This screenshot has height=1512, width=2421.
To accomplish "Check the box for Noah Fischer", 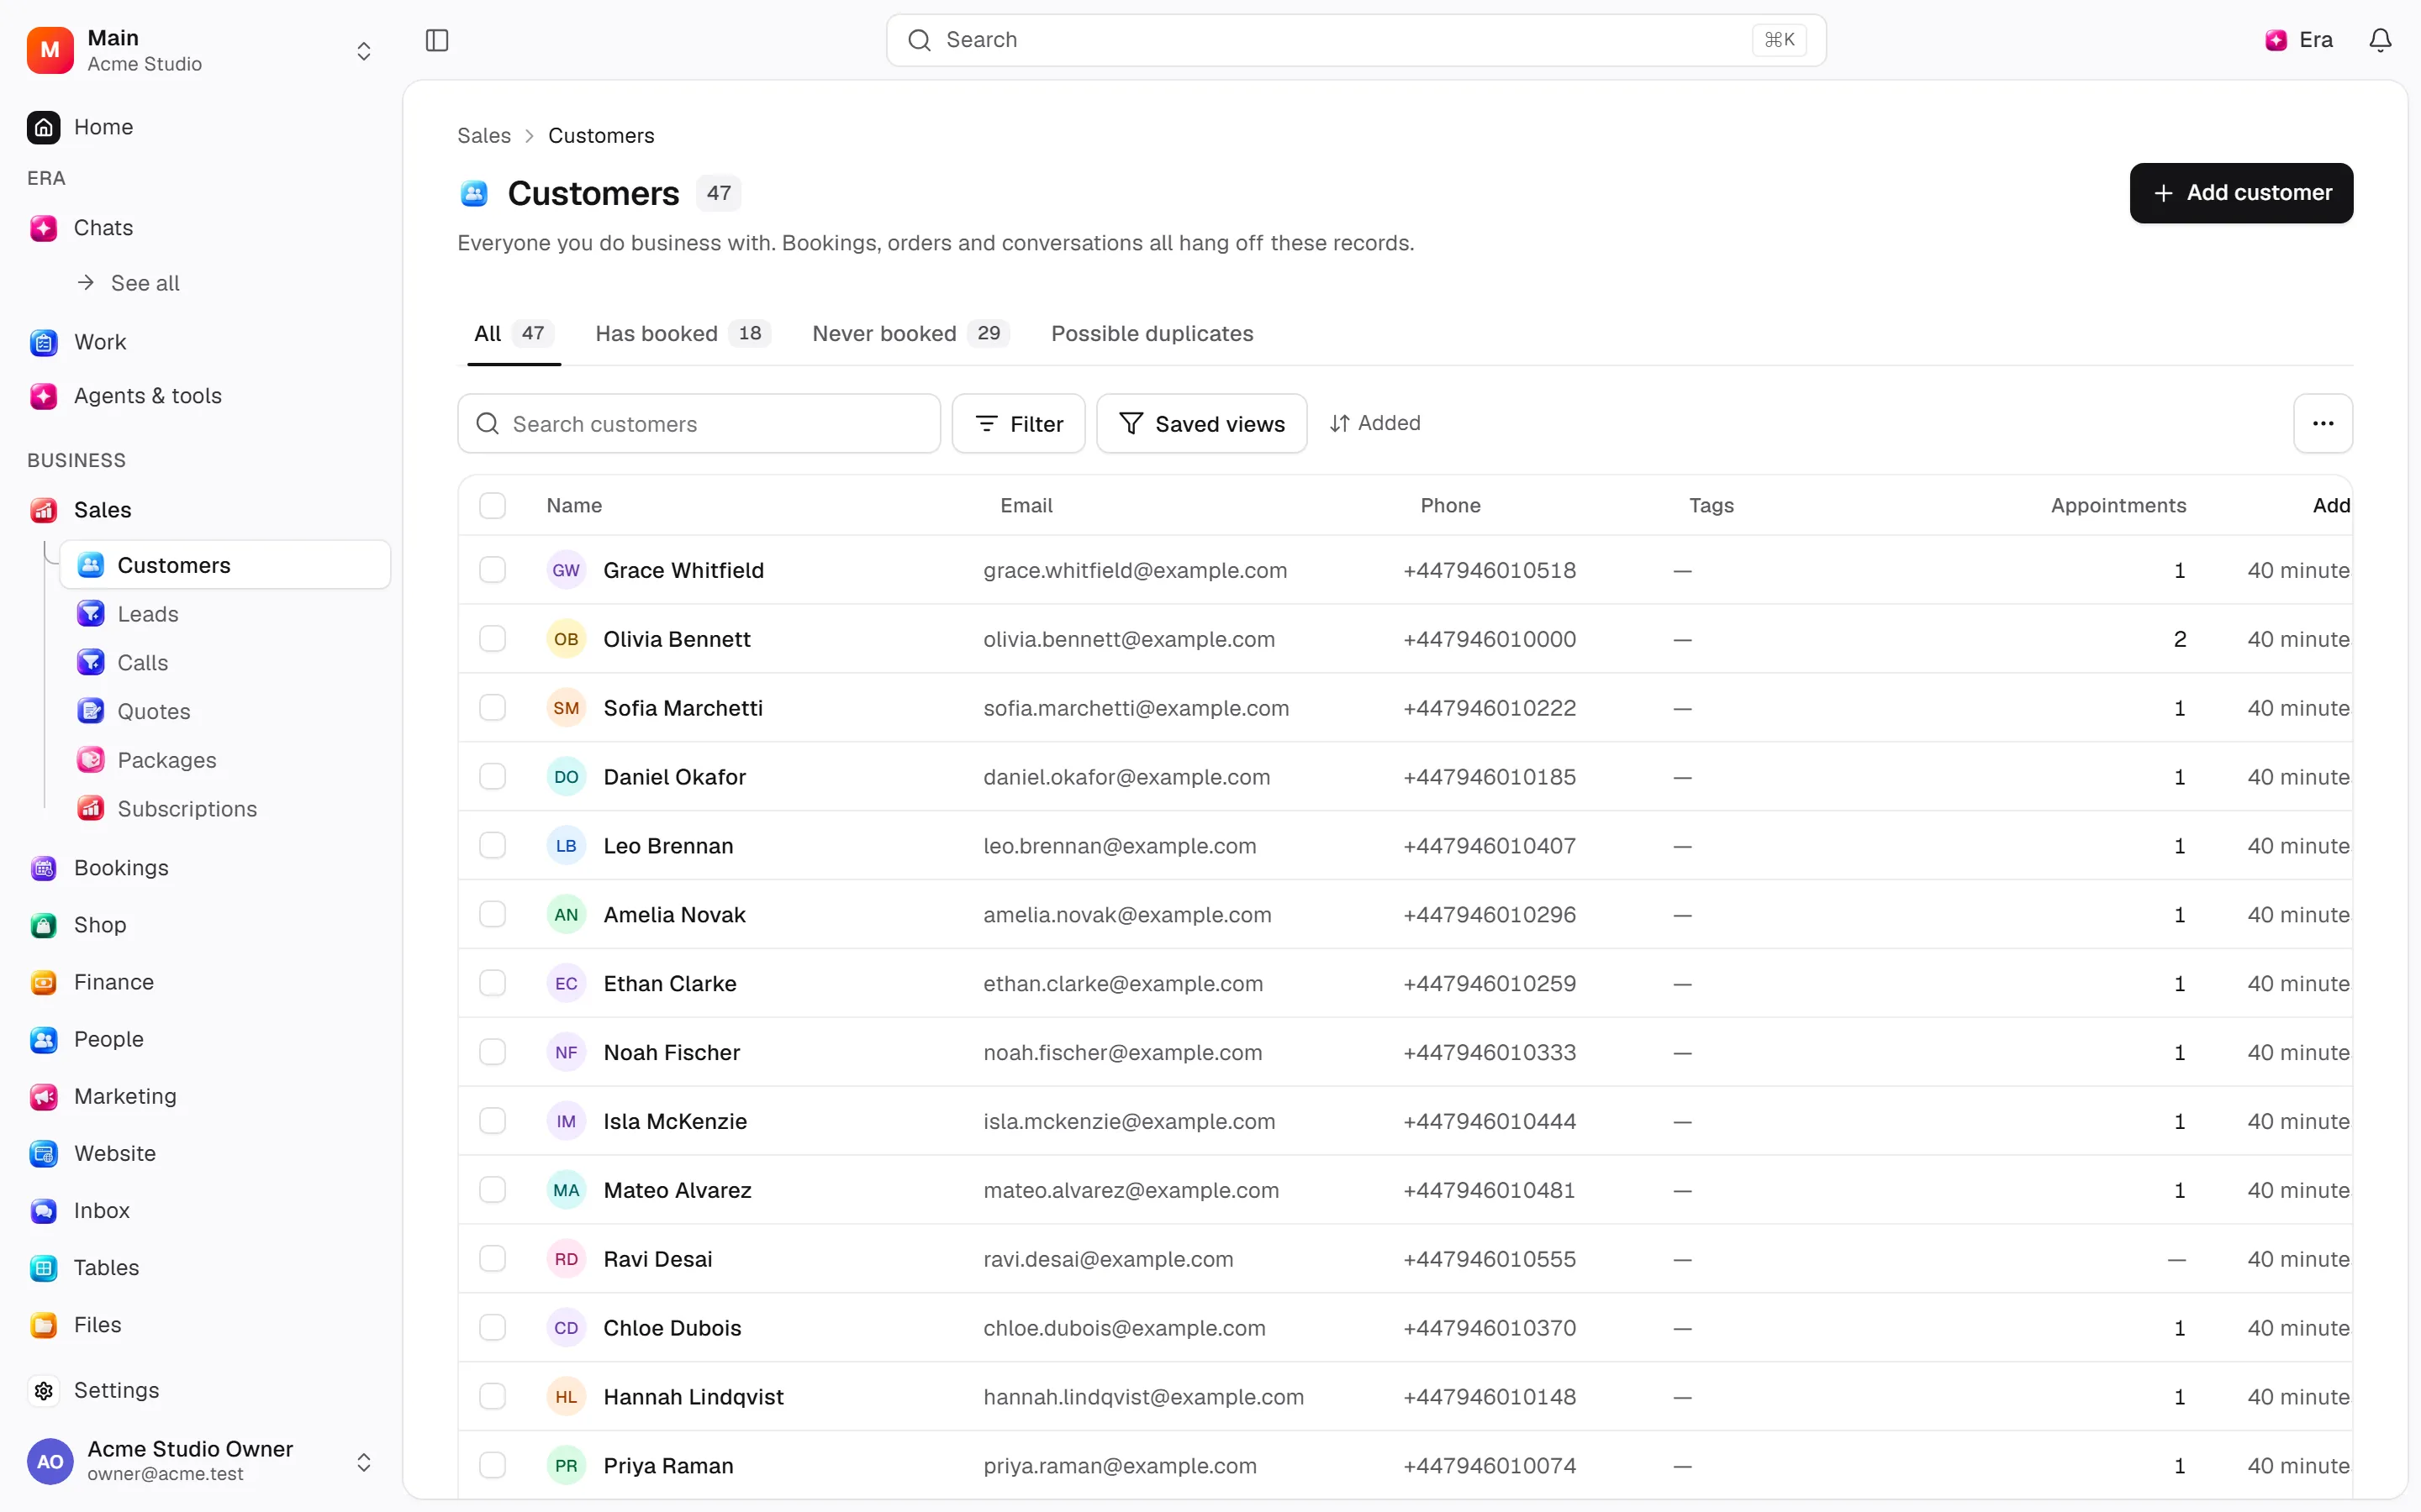I will 493,1052.
